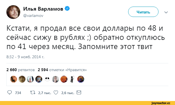The image size is (175, 105).
Task: Expand tweet options chevron menu
Action: (166, 12)
